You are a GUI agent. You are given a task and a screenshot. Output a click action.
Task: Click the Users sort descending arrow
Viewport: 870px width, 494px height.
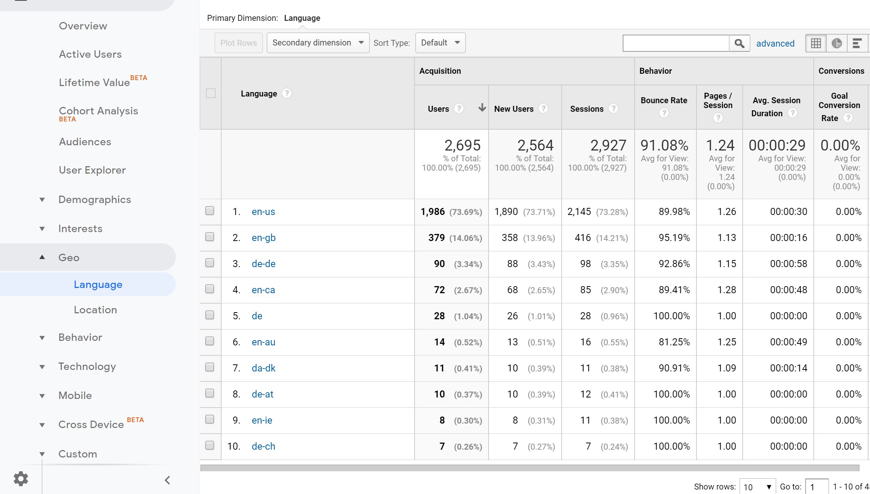coord(482,108)
